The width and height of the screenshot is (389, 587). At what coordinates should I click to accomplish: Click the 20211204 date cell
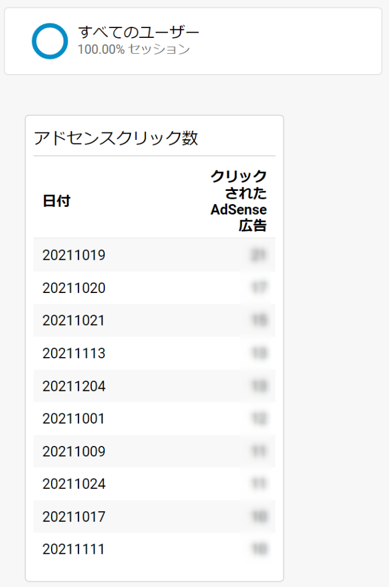74,386
